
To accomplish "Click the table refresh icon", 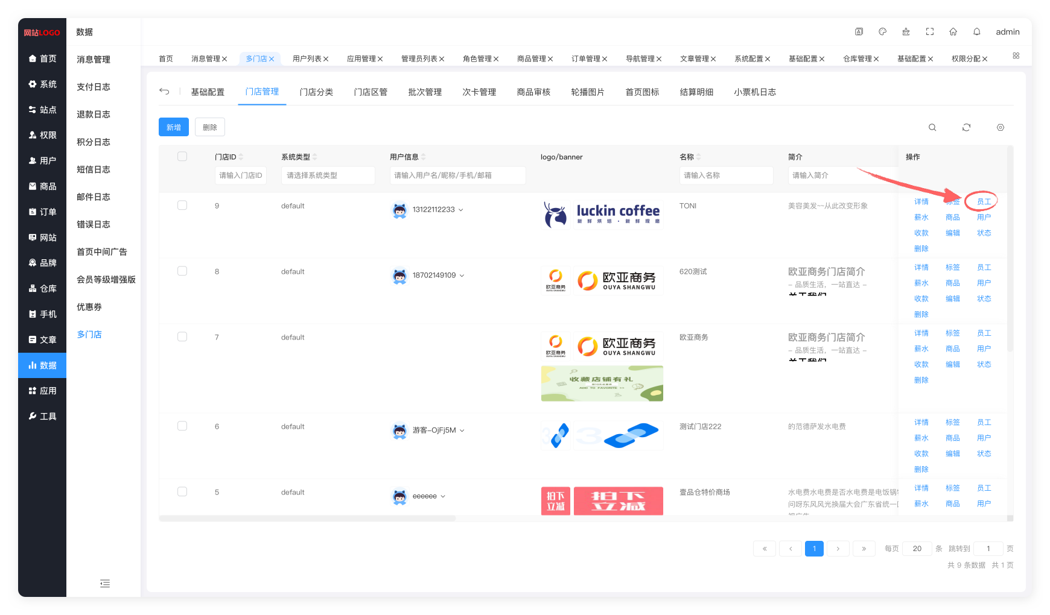I will coord(966,127).
